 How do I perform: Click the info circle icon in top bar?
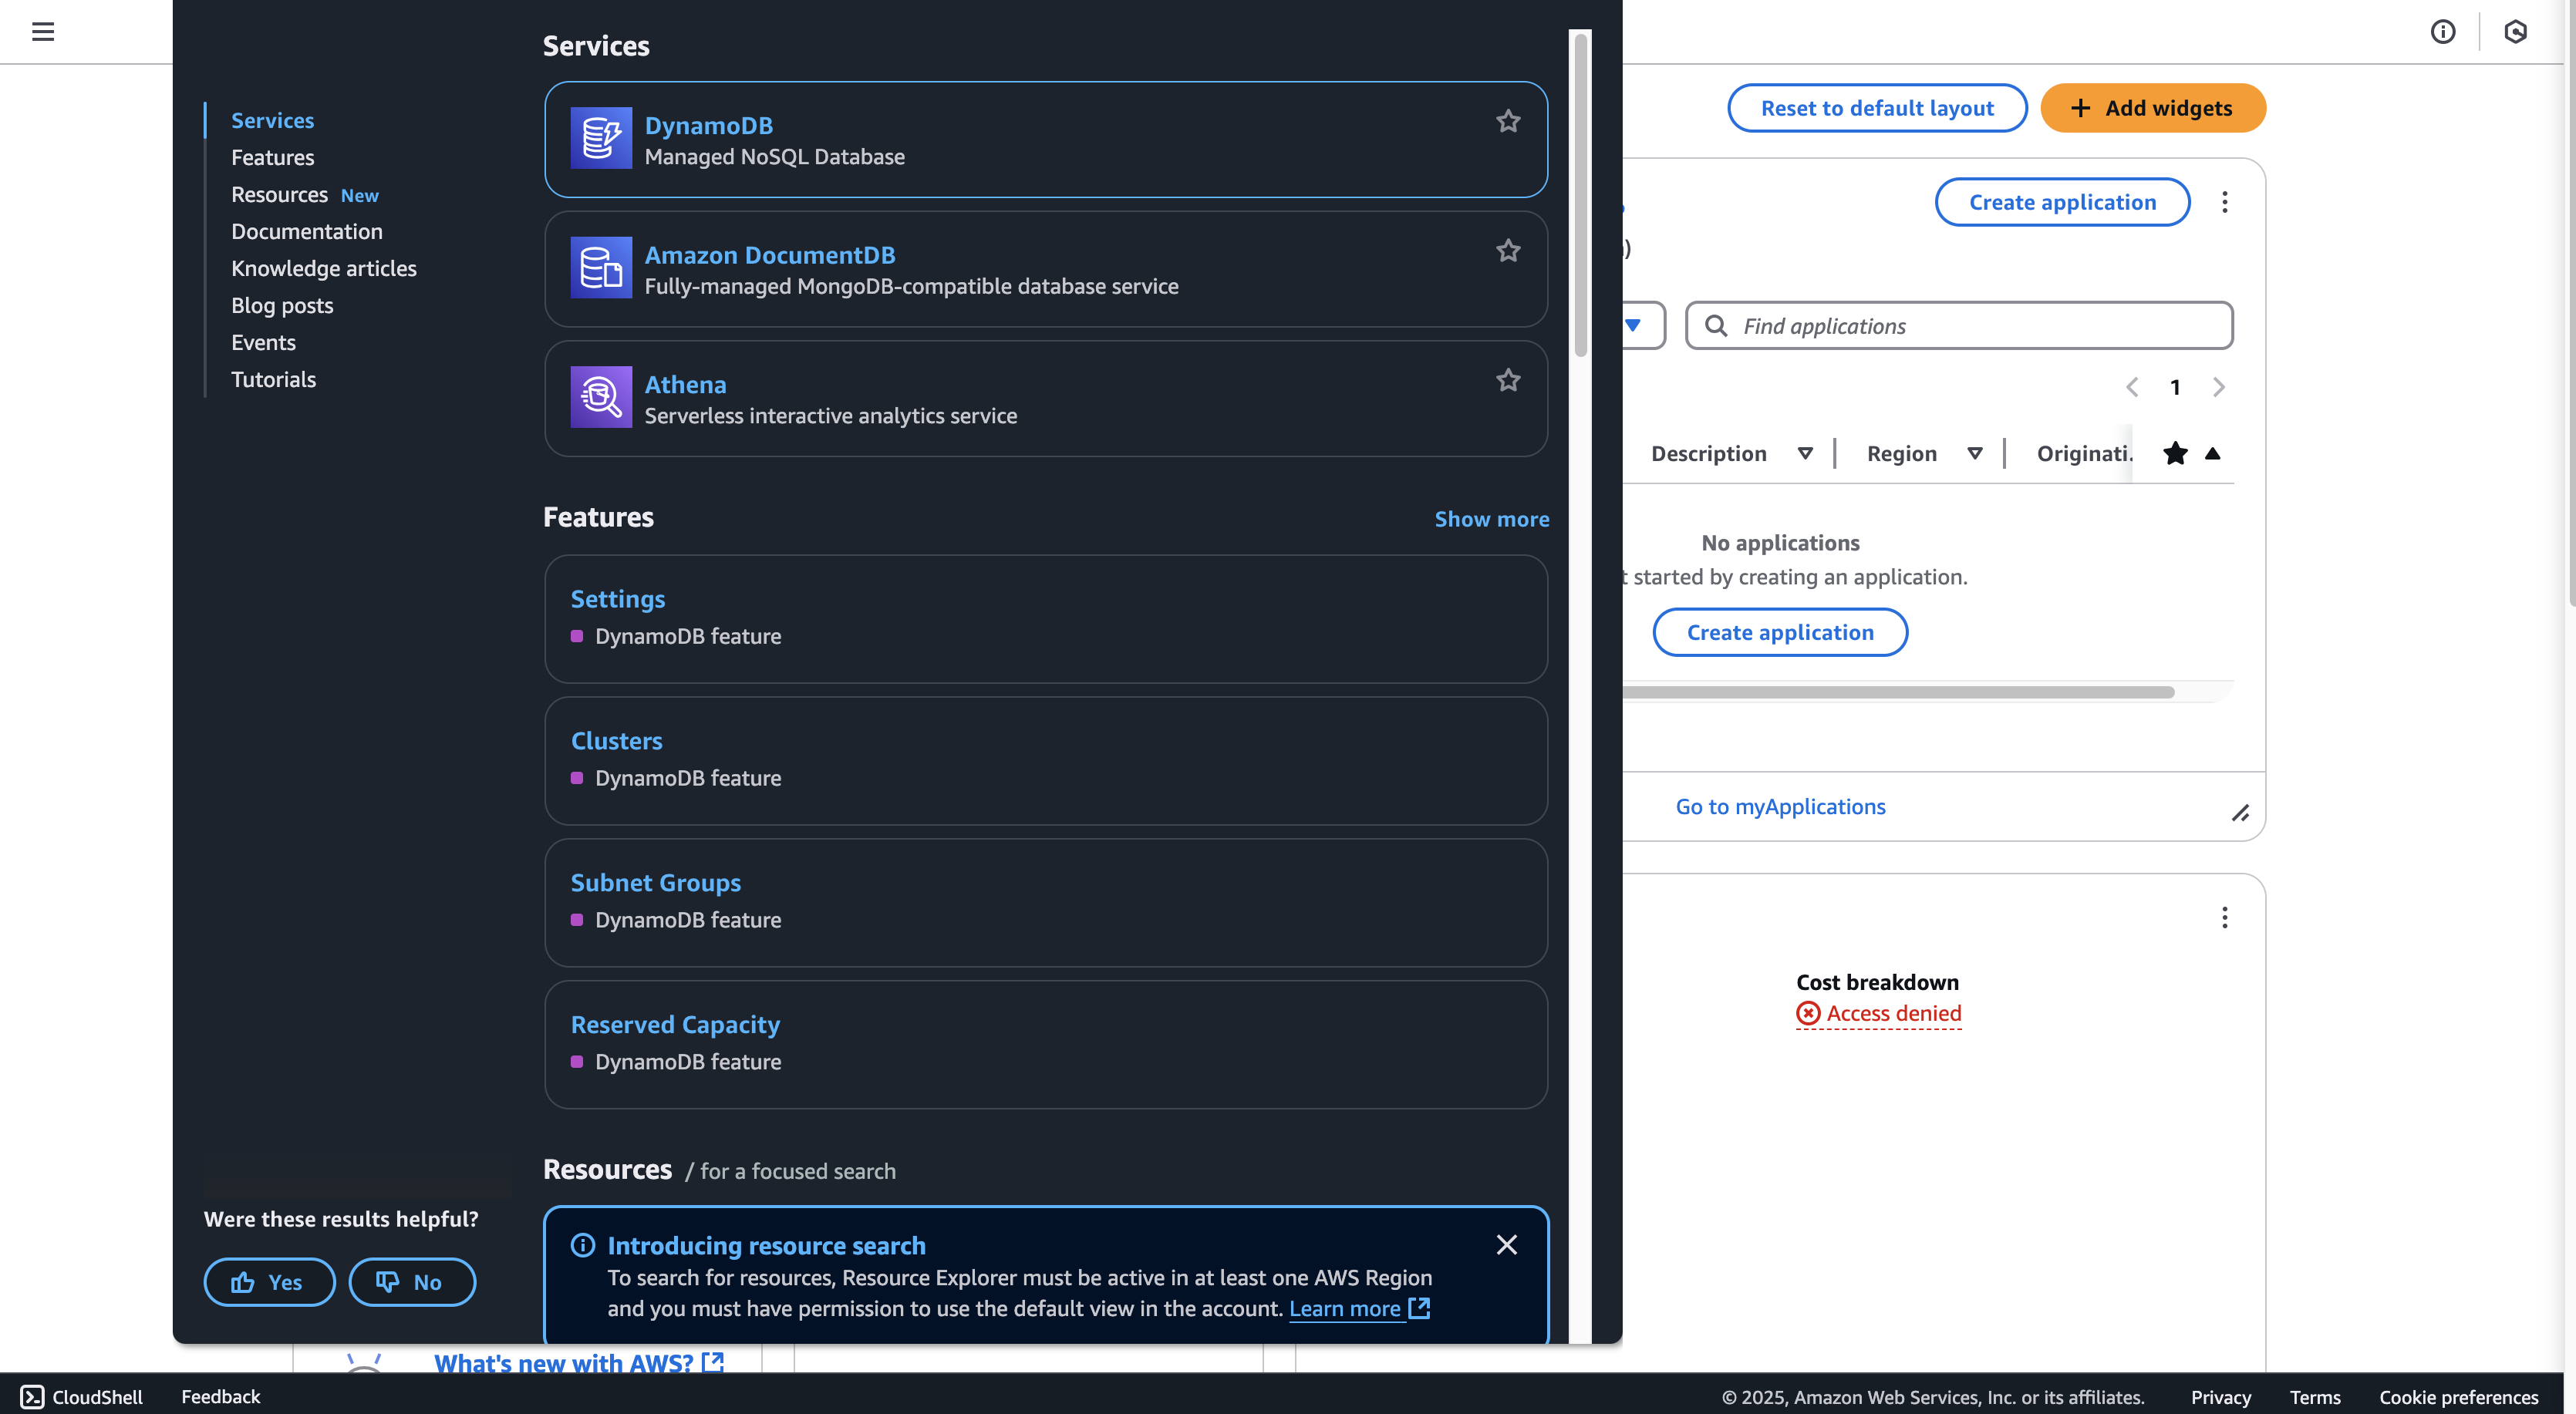click(2443, 32)
